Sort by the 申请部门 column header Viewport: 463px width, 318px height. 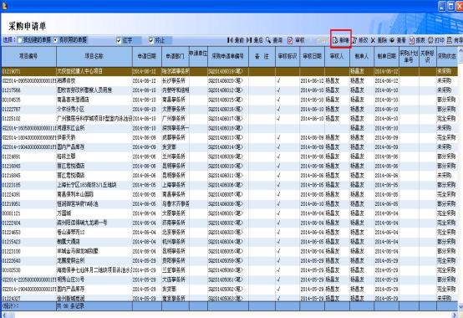click(176, 56)
